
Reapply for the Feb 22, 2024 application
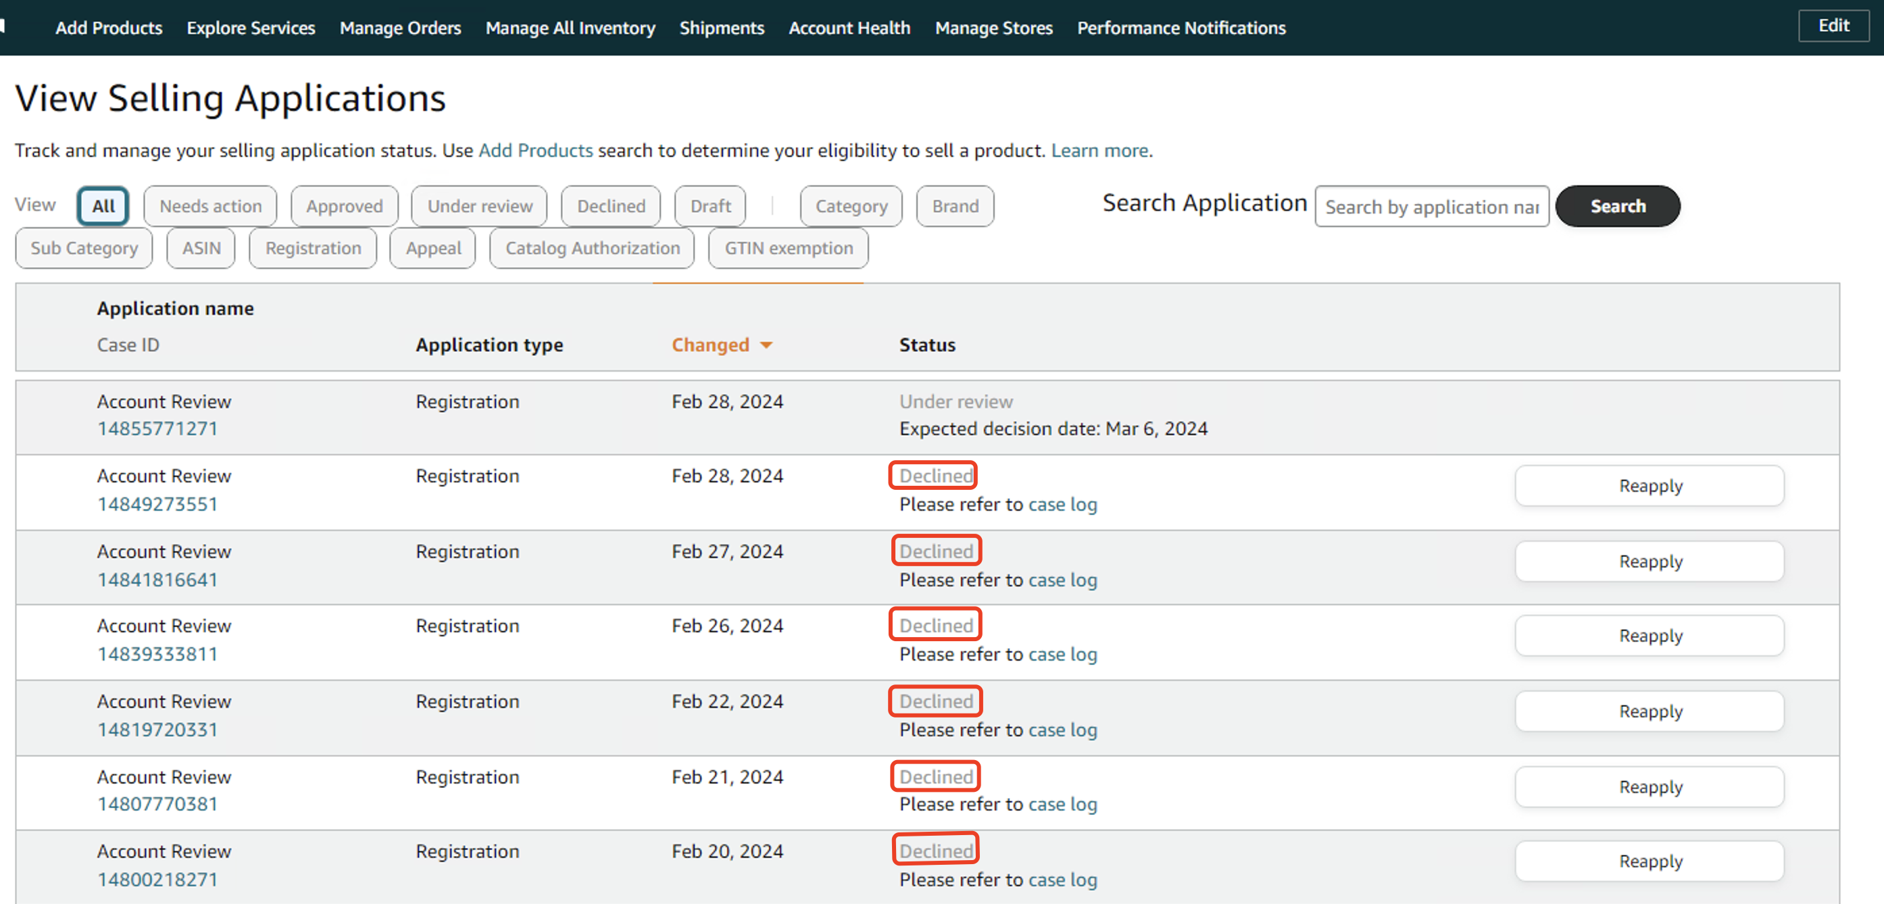click(1650, 711)
